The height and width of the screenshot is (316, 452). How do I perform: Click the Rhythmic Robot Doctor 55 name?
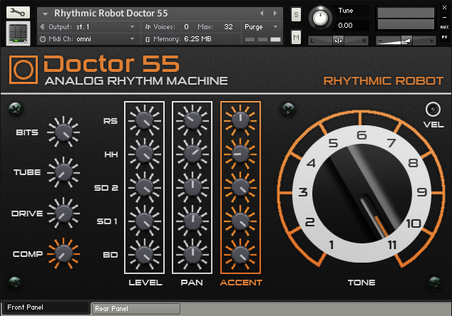pos(111,14)
